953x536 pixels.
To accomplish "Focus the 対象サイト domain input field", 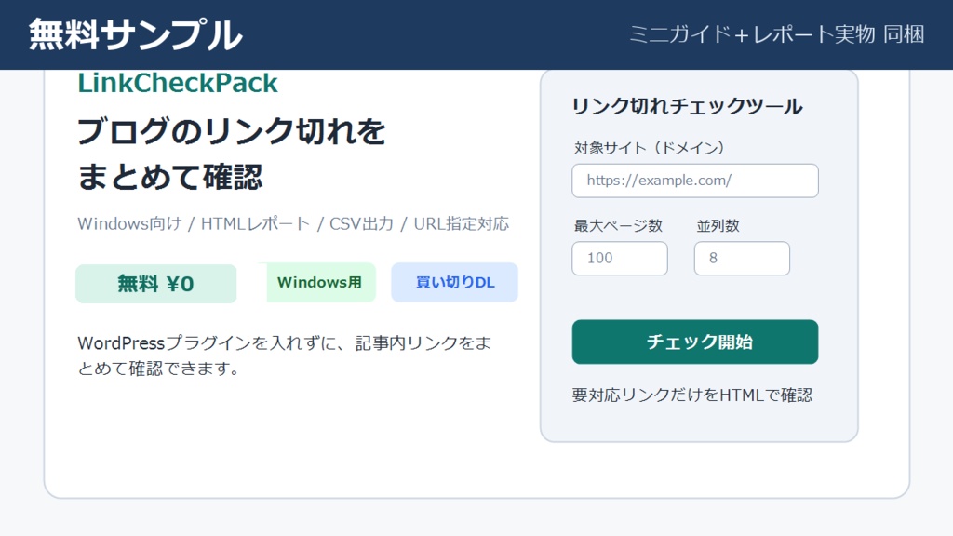I will tap(694, 181).
